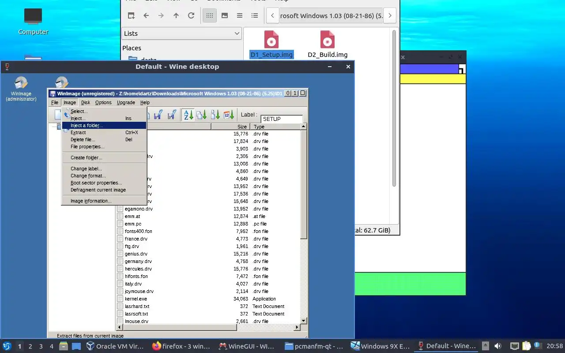Go up one folder in file manager
565x353 pixels.
(x=176, y=15)
